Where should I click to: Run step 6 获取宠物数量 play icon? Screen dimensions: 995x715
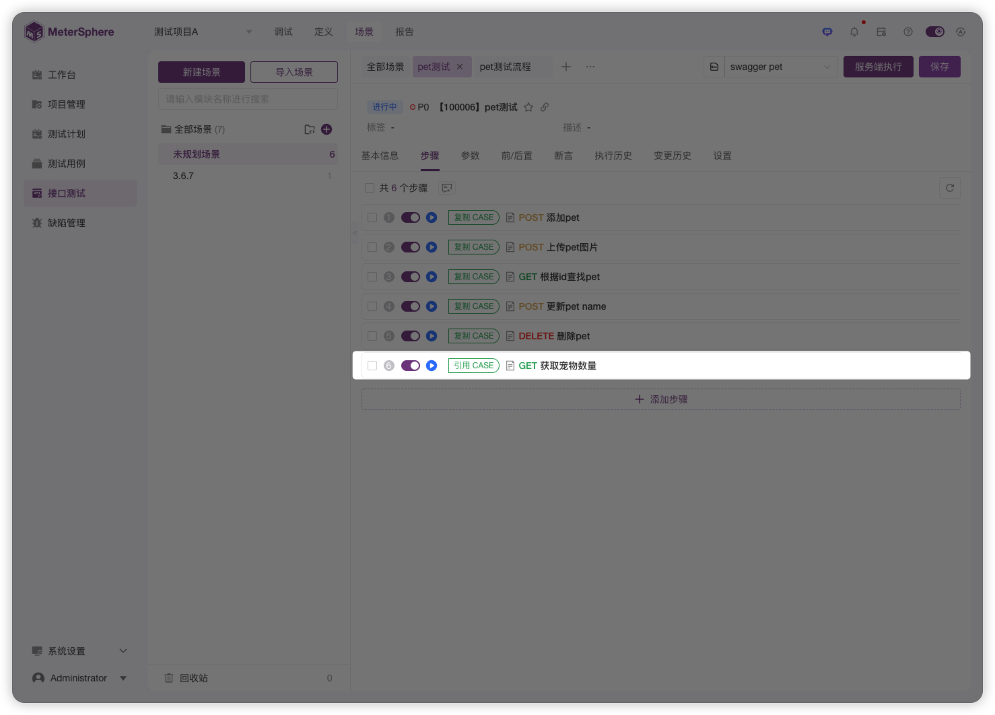click(432, 366)
